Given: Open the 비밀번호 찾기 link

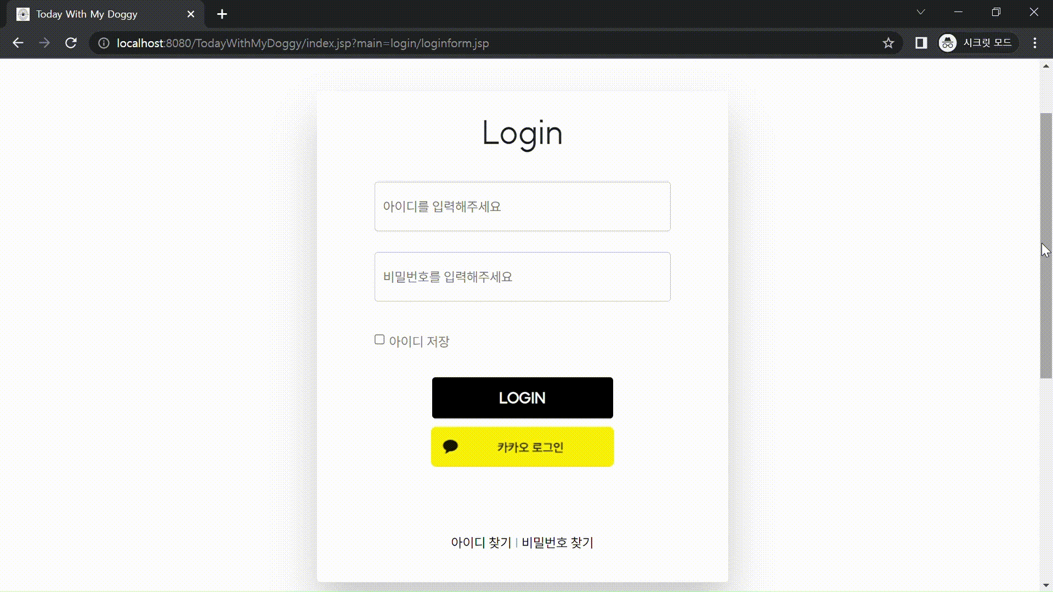Looking at the screenshot, I should [x=557, y=542].
